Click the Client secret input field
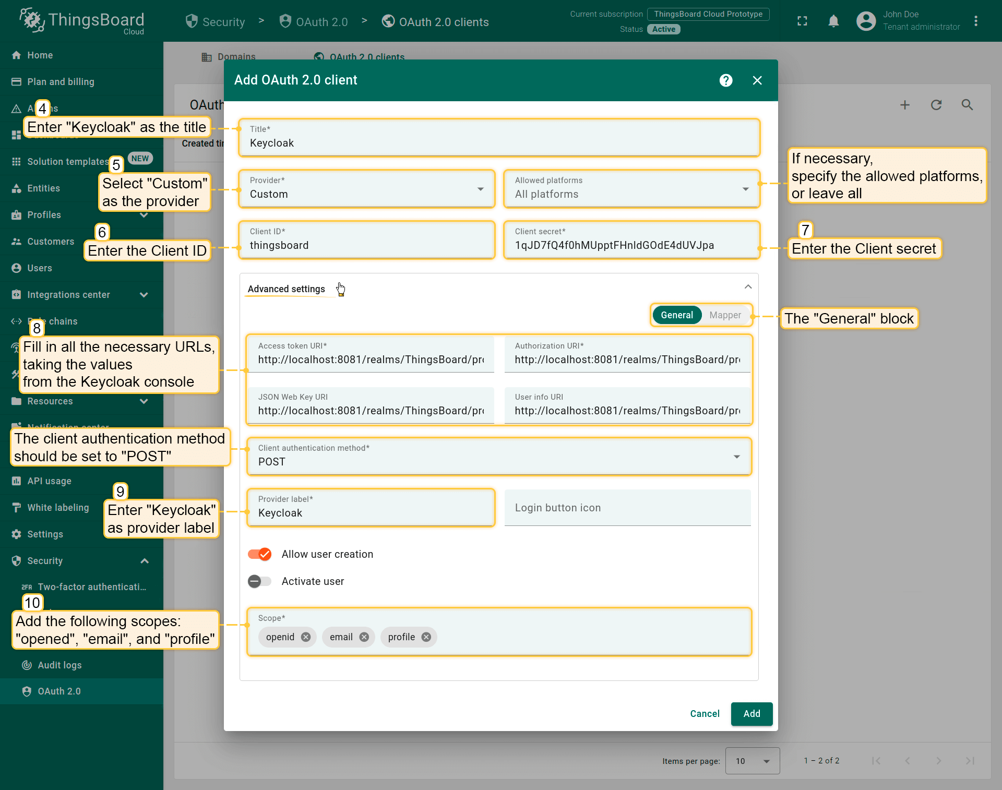This screenshot has width=1002, height=790. (x=631, y=245)
